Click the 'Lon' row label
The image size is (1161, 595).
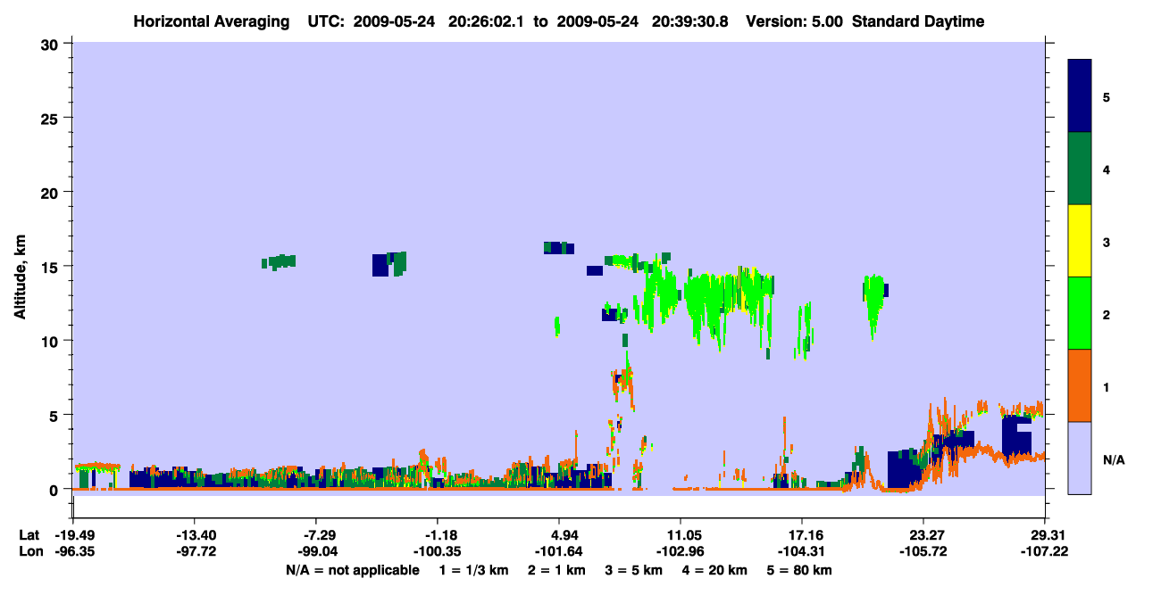[29, 551]
